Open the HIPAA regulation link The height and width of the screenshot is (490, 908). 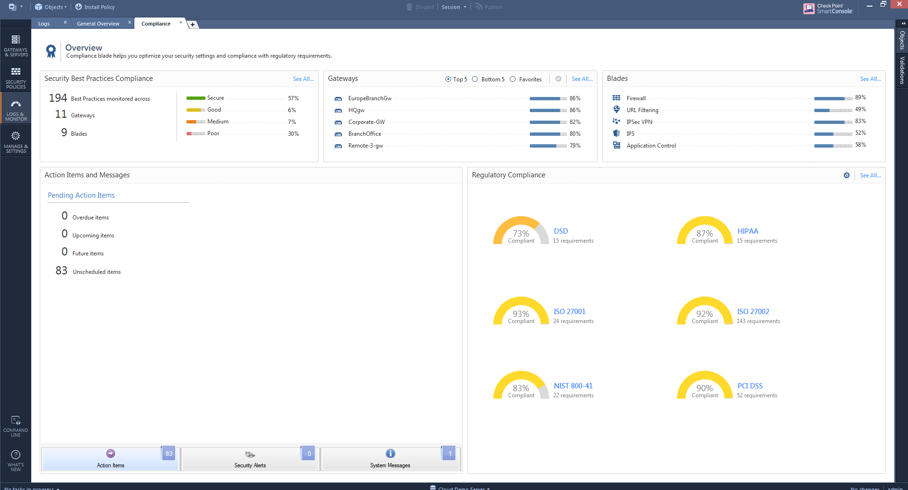[748, 231]
